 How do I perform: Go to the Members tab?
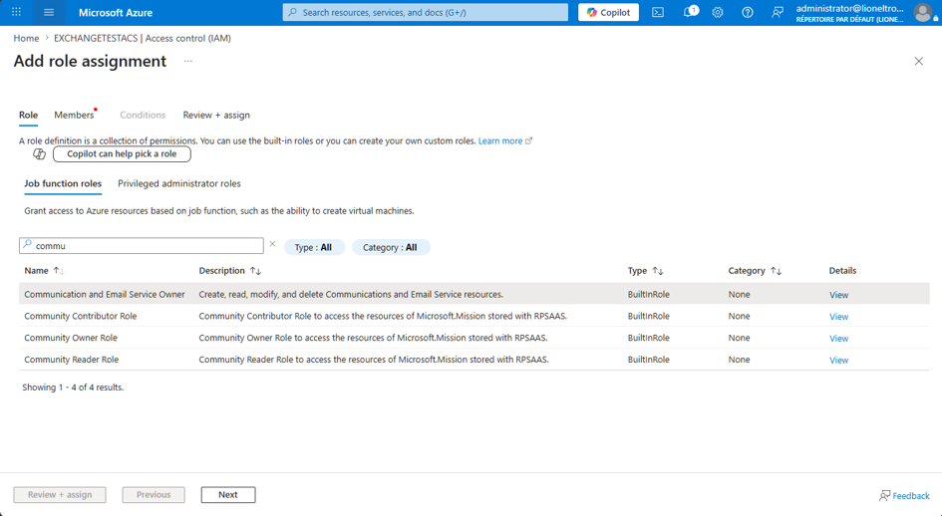(74, 115)
